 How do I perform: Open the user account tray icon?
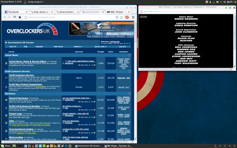210,2
